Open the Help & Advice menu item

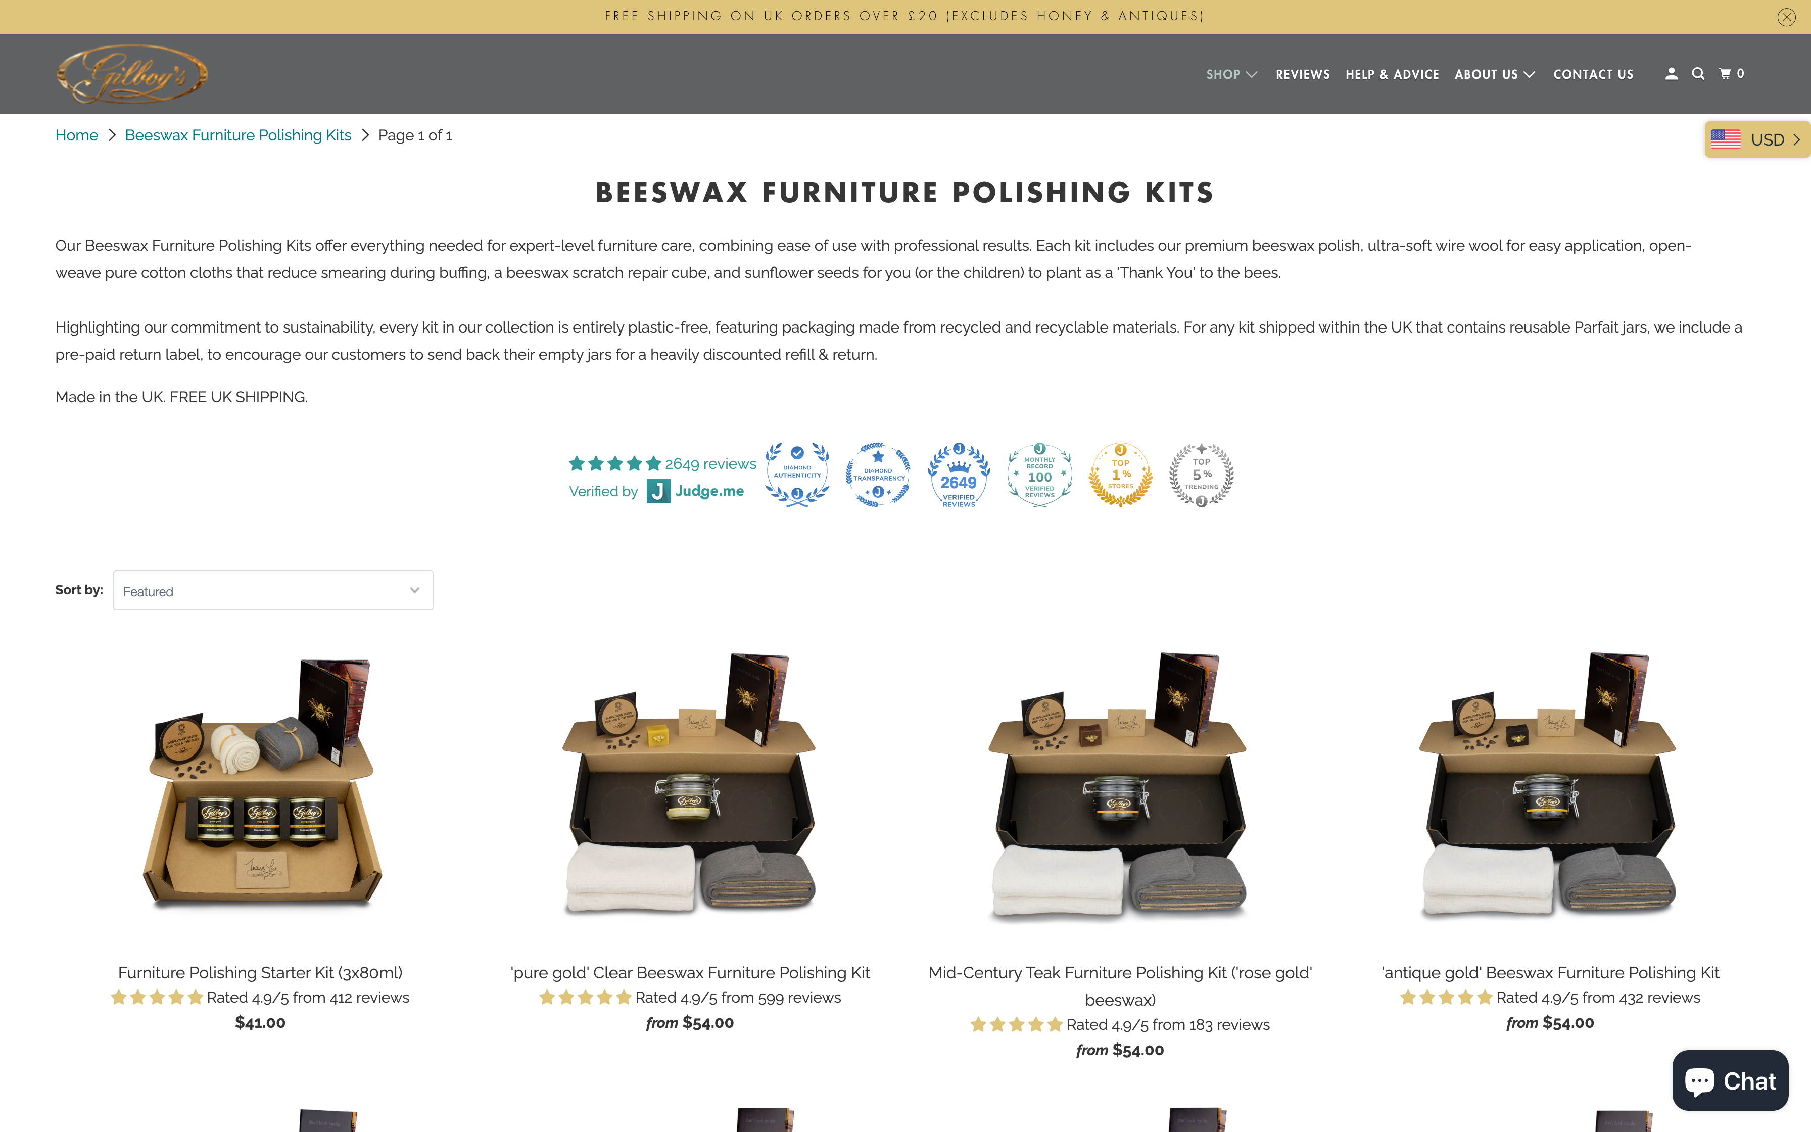tap(1392, 74)
